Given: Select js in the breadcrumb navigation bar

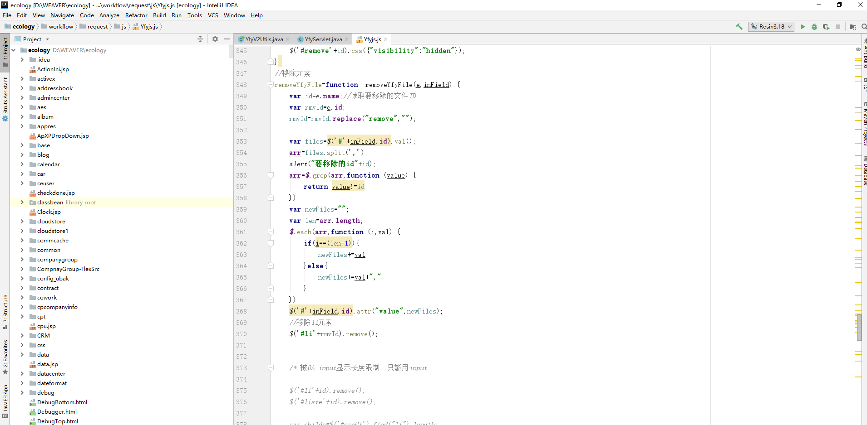Looking at the screenshot, I should (121, 27).
